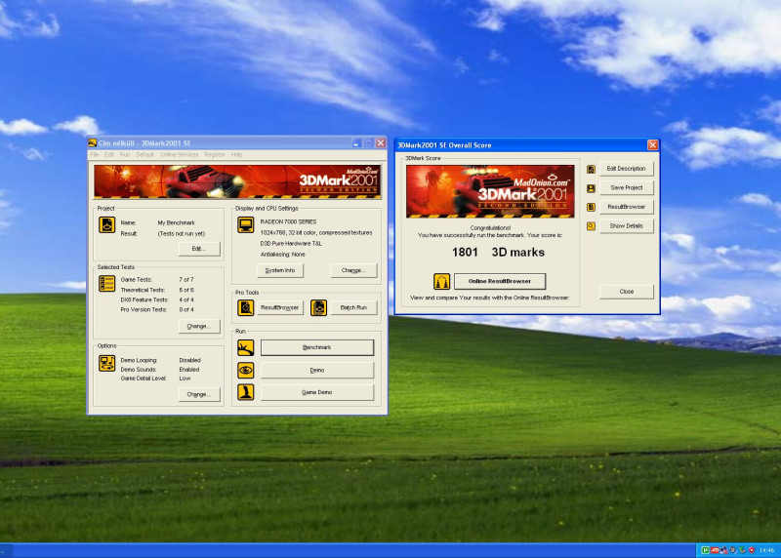This screenshot has width=781, height=558.
Task: Click the icon beside the Benchmark button
Action: (x=246, y=347)
